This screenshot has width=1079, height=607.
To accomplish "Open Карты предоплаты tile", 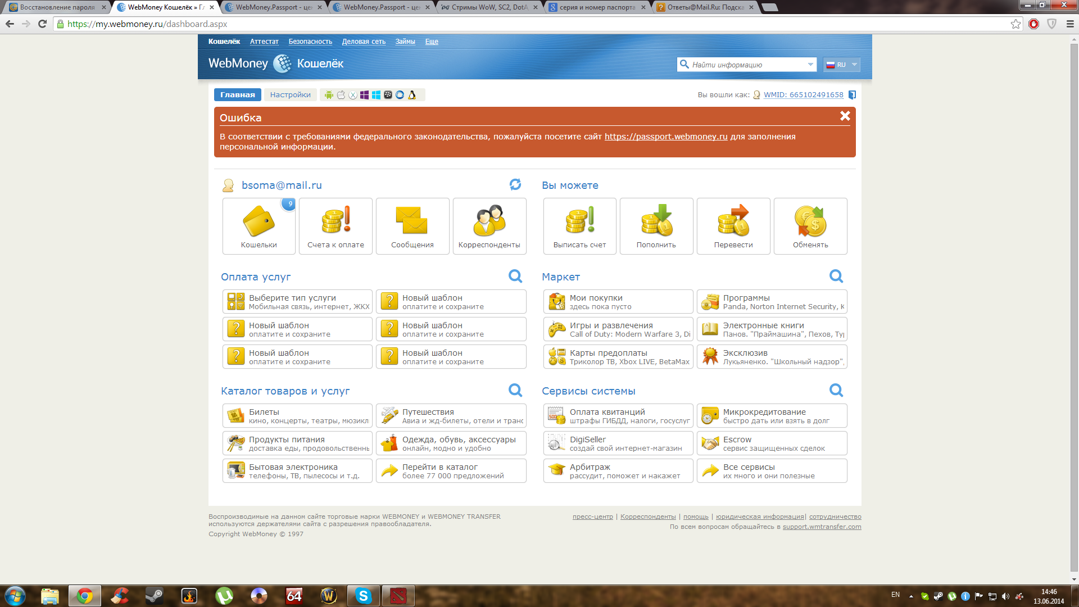I will (x=618, y=357).
